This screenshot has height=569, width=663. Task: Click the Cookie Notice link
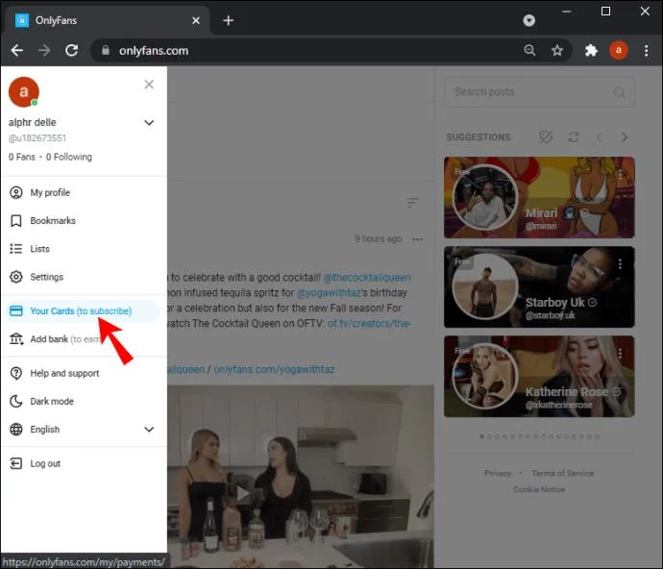[x=539, y=489]
